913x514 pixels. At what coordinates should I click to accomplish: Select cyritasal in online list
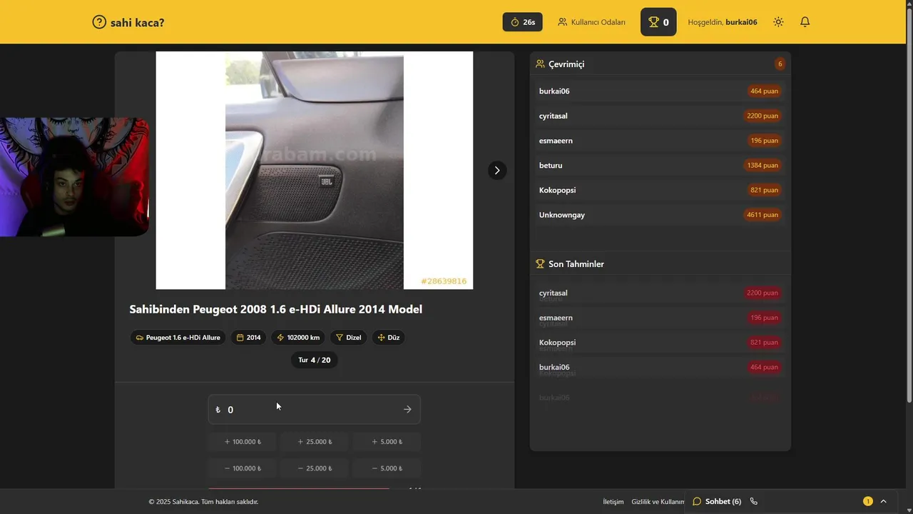click(x=660, y=116)
